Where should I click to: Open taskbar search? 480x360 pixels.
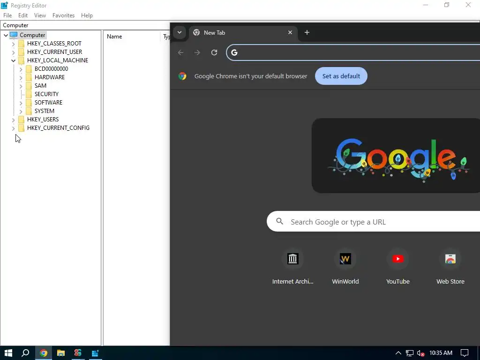(x=25, y=353)
